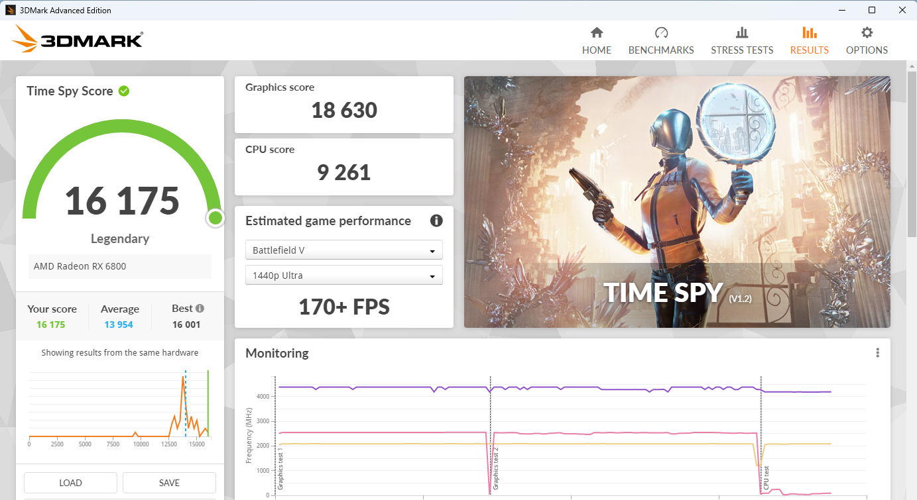Click the 3DMark title bar app icon
The image size is (917, 500).
tap(11, 10)
